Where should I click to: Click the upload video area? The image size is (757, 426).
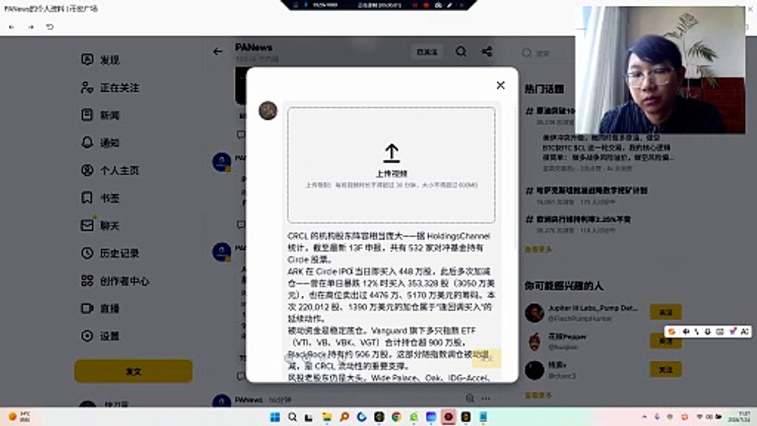point(391,165)
